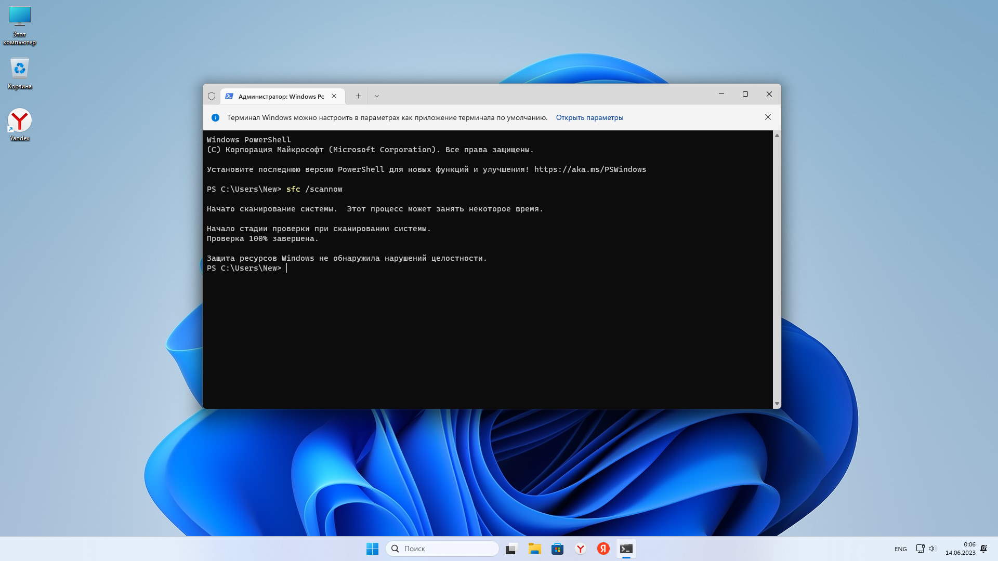Open Task View from the taskbar
The width and height of the screenshot is (998, 561).
point(511,549)
